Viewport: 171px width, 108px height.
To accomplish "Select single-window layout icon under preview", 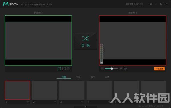I will point(59,69).
